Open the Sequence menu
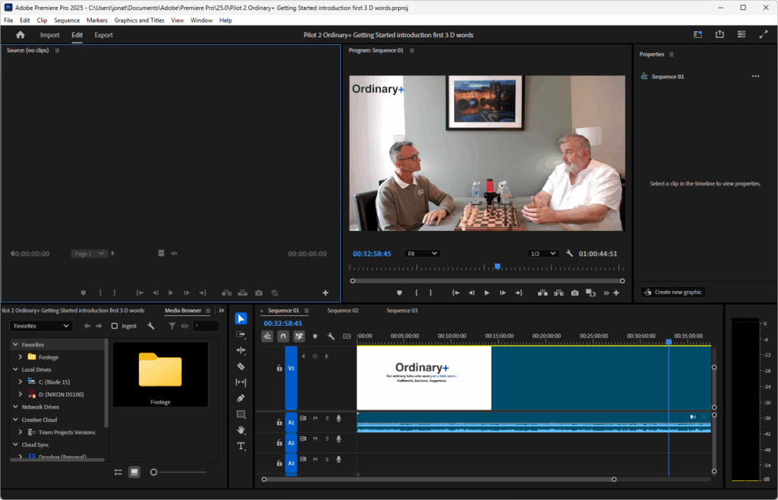778x500 pixels. 67,21
